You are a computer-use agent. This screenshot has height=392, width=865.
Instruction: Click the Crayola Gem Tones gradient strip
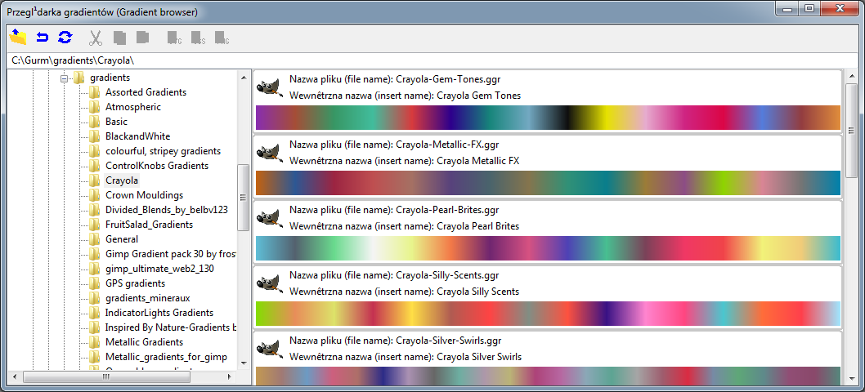tap(548, 118)
